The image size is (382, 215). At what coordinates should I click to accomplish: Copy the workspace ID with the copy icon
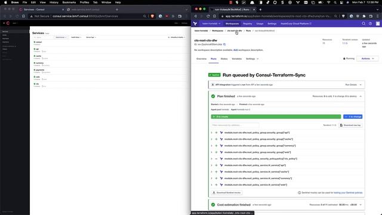coord(224,44)
